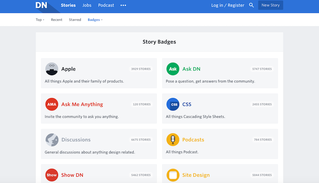Switch to the Recent tab
Screen dimensions: 319x183
pyautogui.click(x=57, y=20)
